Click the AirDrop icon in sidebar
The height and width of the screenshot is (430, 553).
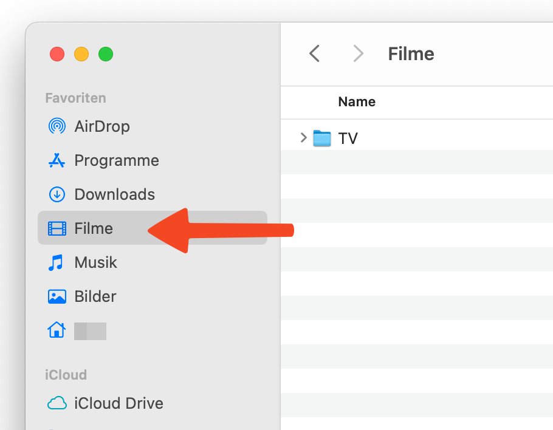click(57, 126)
